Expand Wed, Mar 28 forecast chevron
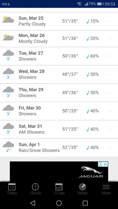The width and height of the screenshot is (118, 209). (x=109, y=74)
